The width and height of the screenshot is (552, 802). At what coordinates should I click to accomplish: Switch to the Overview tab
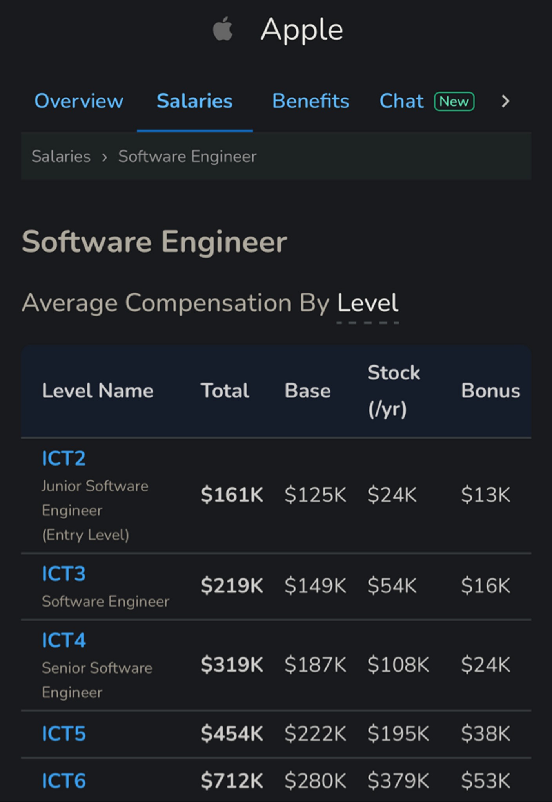click(x=78, y=101)
